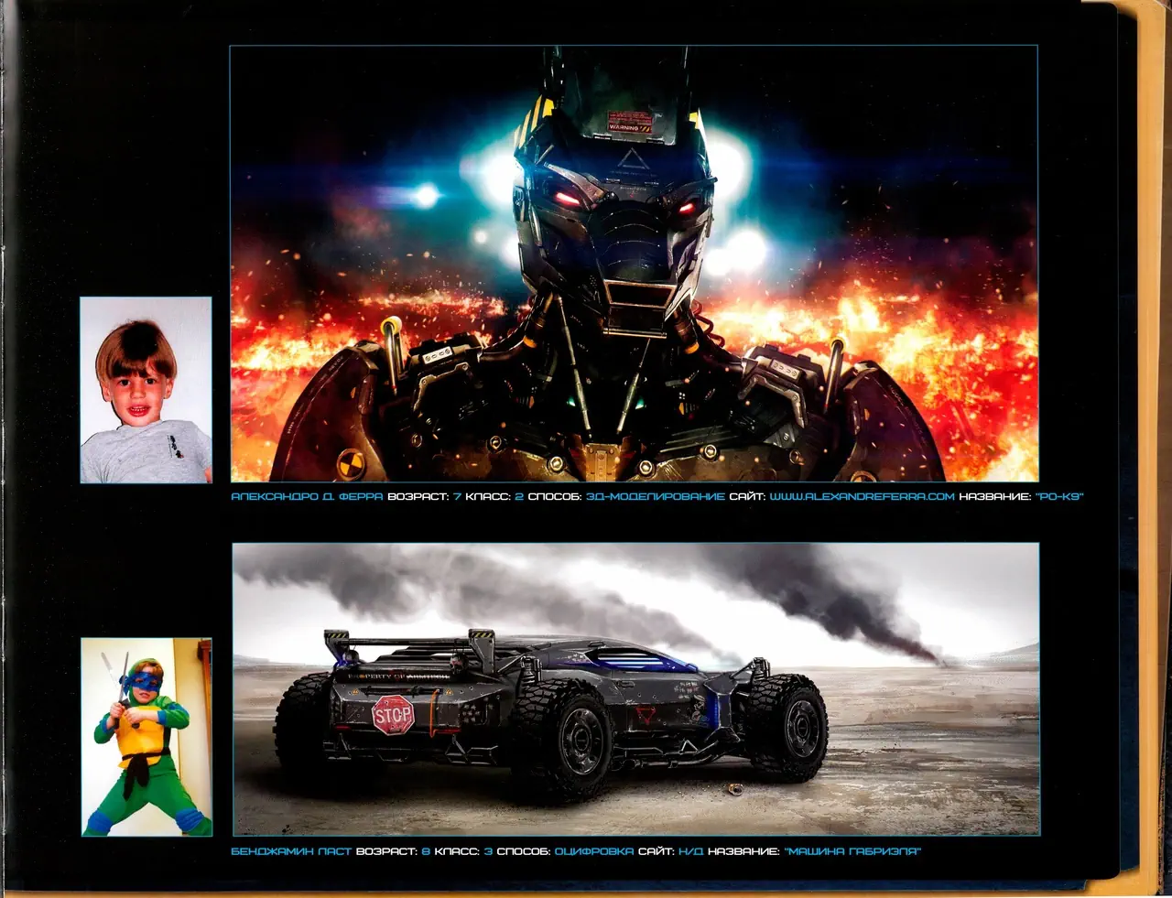The height and width of the screenshot is (898, 1172).
Task: Click "СПОСОБ:" label in the car caption
Action: tap(524, 851)
